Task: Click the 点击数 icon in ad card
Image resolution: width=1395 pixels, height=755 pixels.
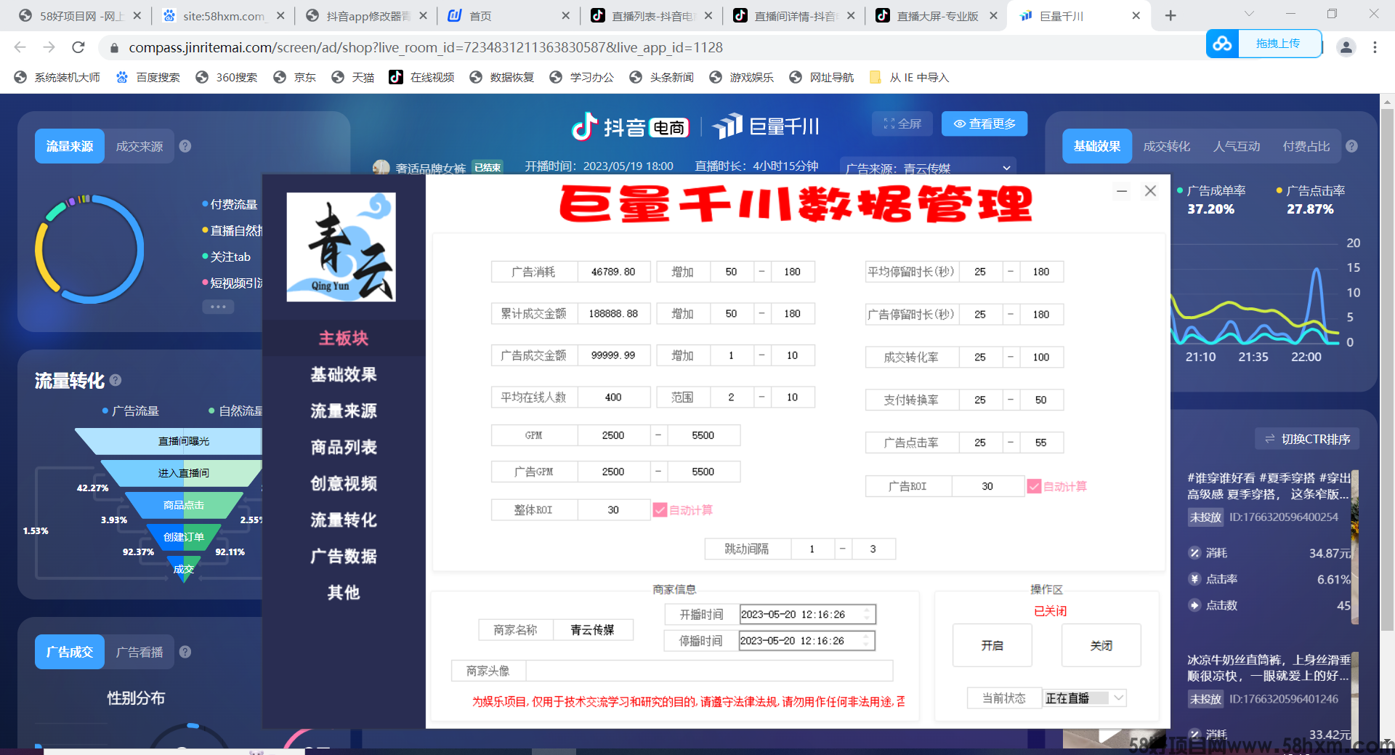Action: click(1194, 605)
